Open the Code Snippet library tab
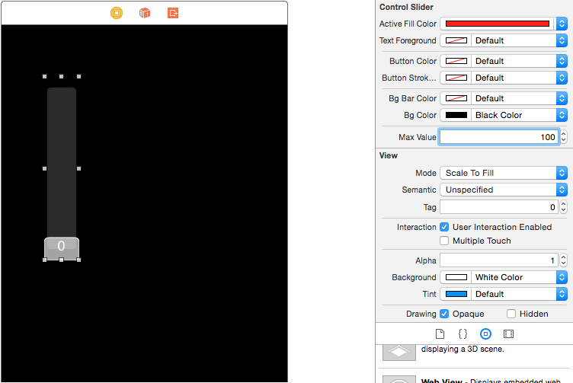The image size is (573, 383). click(463, 334)
